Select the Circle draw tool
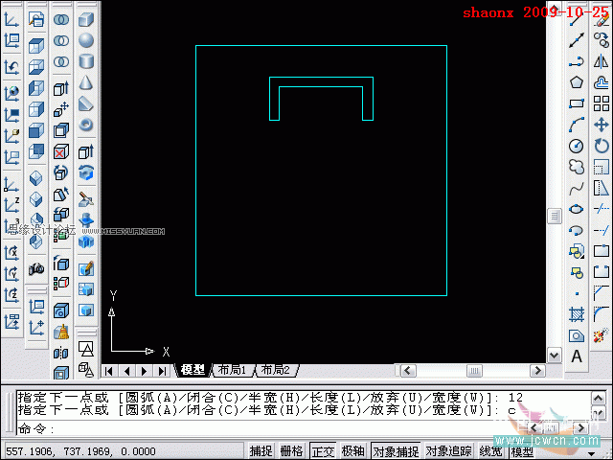Viewport: 613px width, 460px height. click(x=577, y=146)
